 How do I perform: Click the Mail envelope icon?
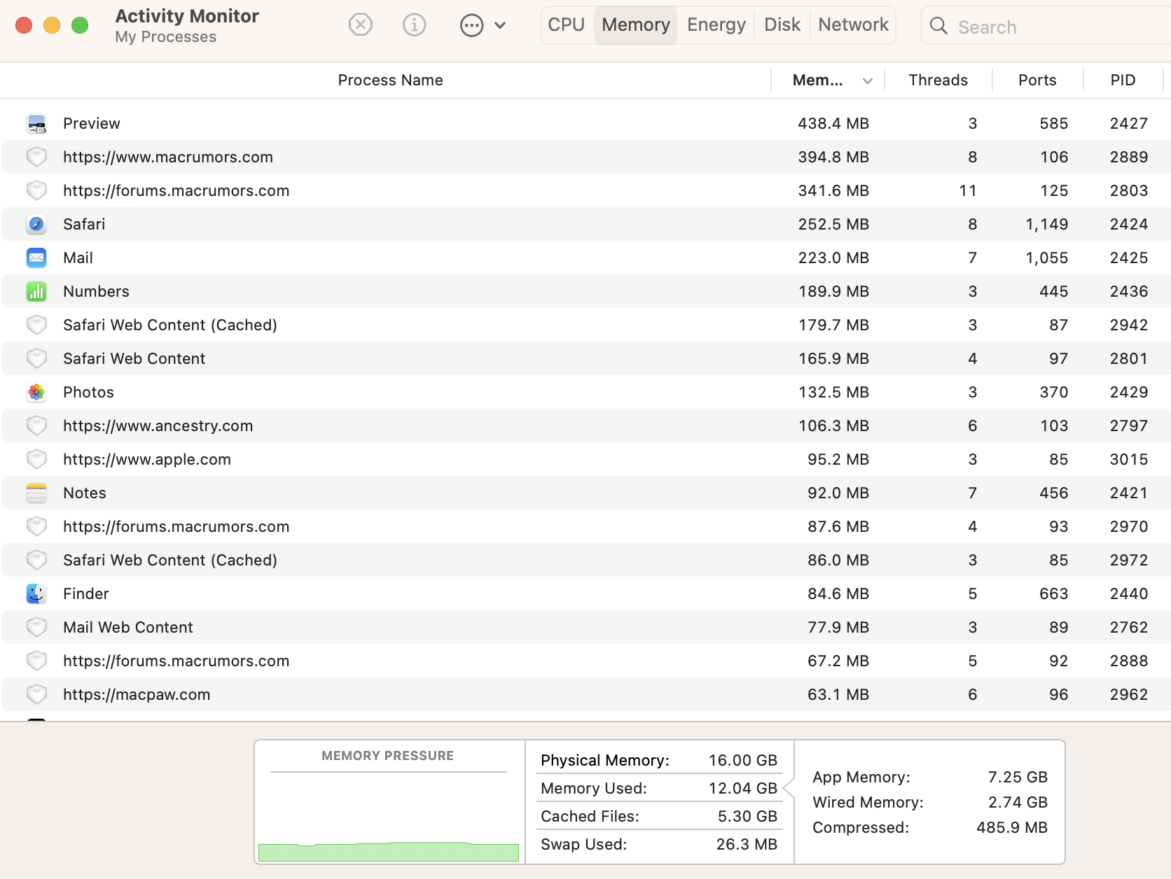(36, 258)
